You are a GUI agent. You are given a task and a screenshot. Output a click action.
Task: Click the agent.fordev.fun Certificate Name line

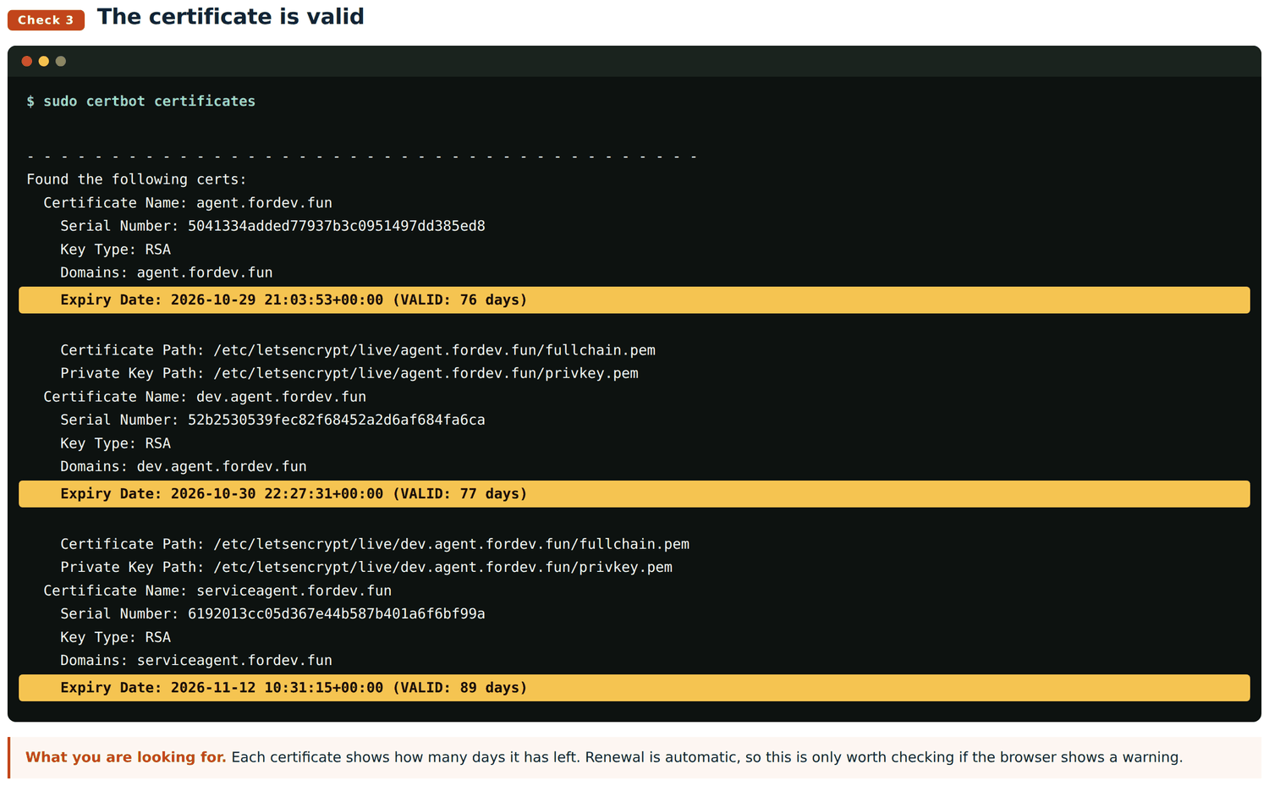click(x=188, y=203)
